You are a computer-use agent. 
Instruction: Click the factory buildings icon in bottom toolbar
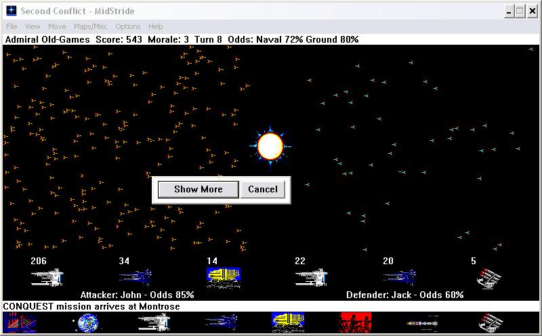point(20,322)
